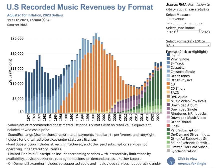The image size is (217, 168).
Task: Select Cassette in the format legend
Action: tap(177, 67)
